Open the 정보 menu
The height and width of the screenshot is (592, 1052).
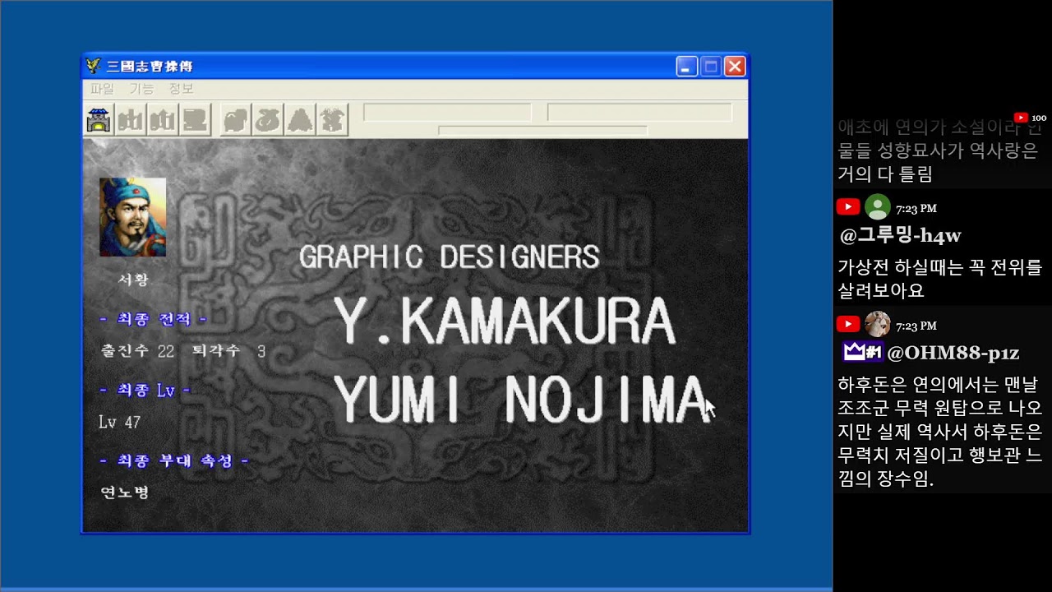coord(181,89)
